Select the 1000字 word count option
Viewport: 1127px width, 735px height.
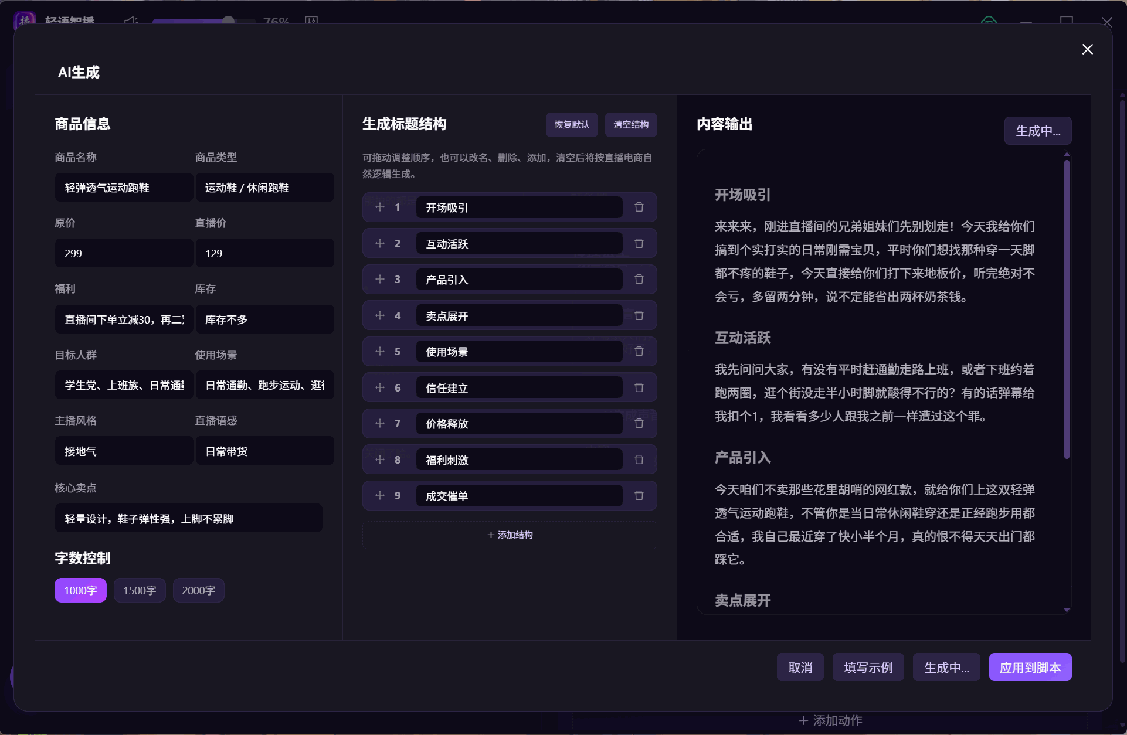pyautogui.click(x=80, y=590)
